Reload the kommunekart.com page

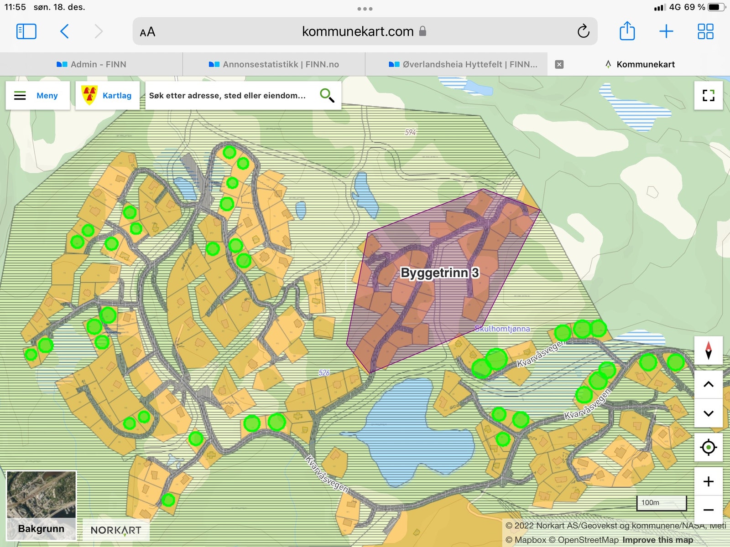coord(583,31)
